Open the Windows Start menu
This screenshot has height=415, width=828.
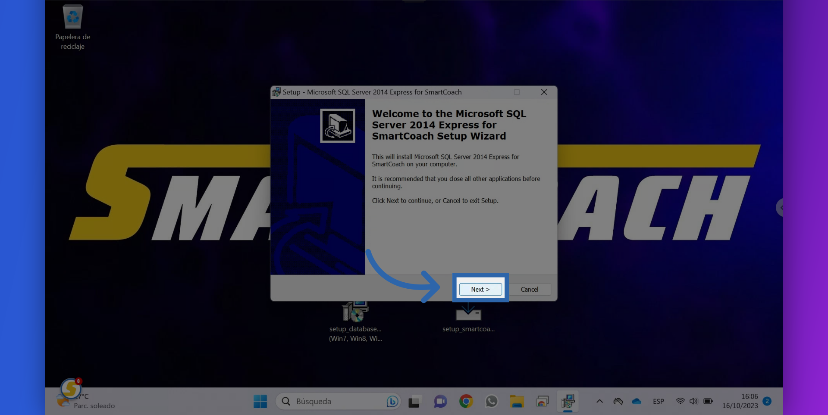pyautogui.click(x=260, y=402)
